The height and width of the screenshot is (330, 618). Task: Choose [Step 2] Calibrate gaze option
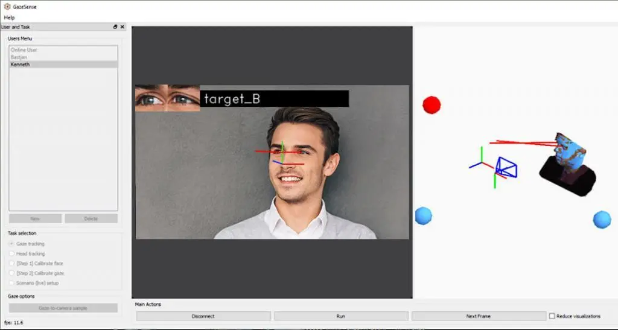tap(37, 273)
